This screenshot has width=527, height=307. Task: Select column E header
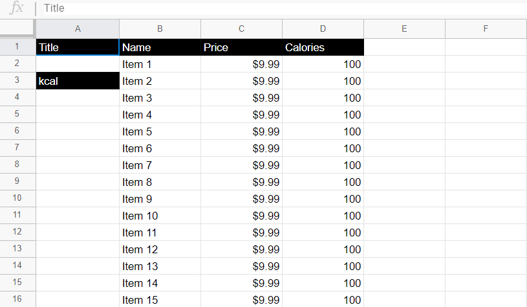click(x=404, y=29)
